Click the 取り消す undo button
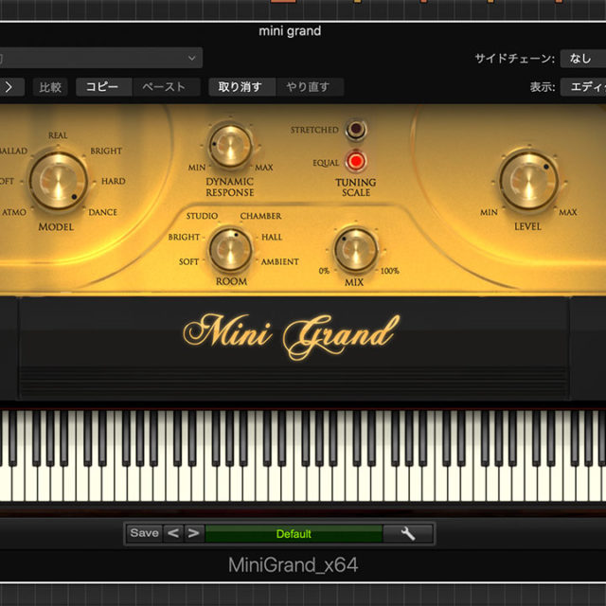Viewport: 606px width, 606px height. 241,87
